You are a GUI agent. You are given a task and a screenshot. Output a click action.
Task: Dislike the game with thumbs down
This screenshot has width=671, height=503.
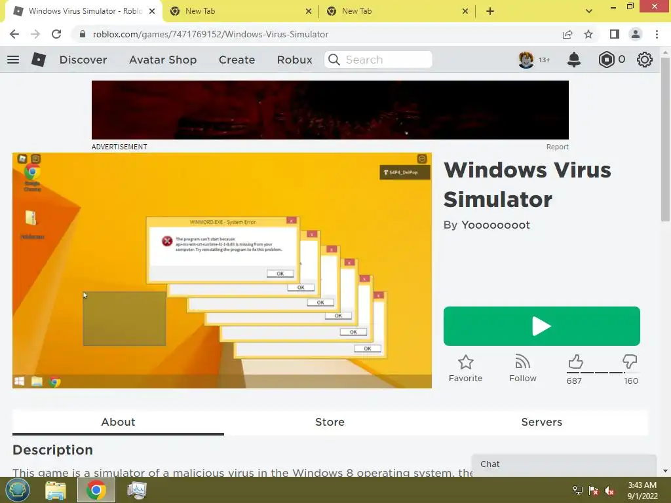point(630,362)
